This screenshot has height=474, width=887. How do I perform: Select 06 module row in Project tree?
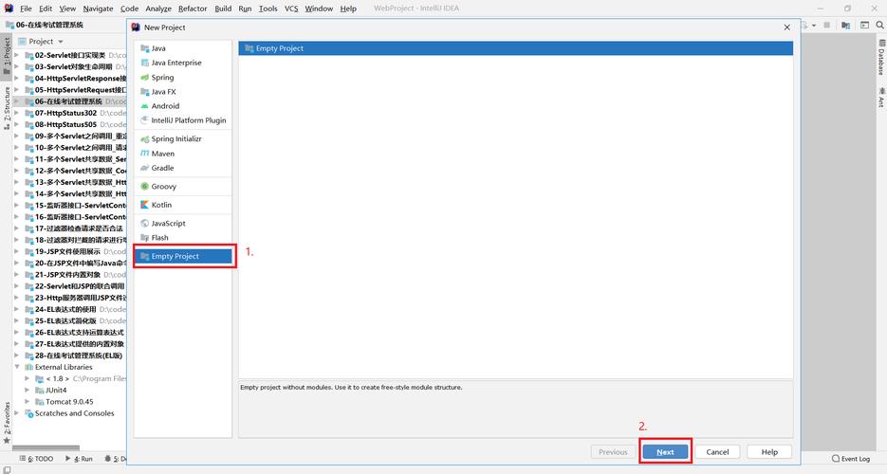point(69,101)
